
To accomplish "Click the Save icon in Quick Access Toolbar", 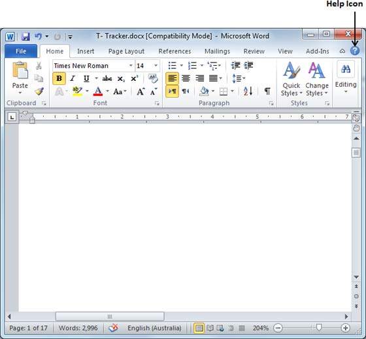I will pyautogui.click(x=25, y=37).
